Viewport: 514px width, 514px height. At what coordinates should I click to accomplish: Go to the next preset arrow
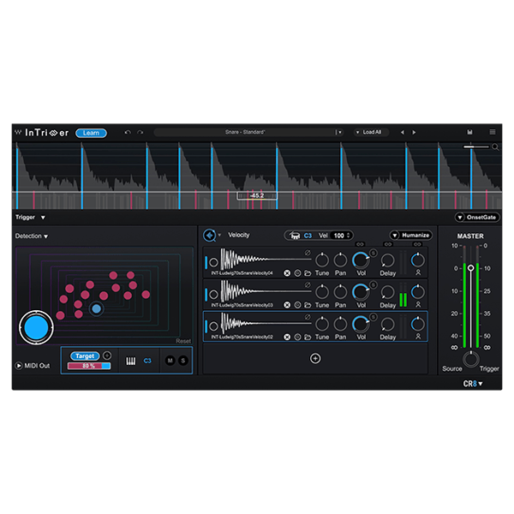click(x=414, y=133)
